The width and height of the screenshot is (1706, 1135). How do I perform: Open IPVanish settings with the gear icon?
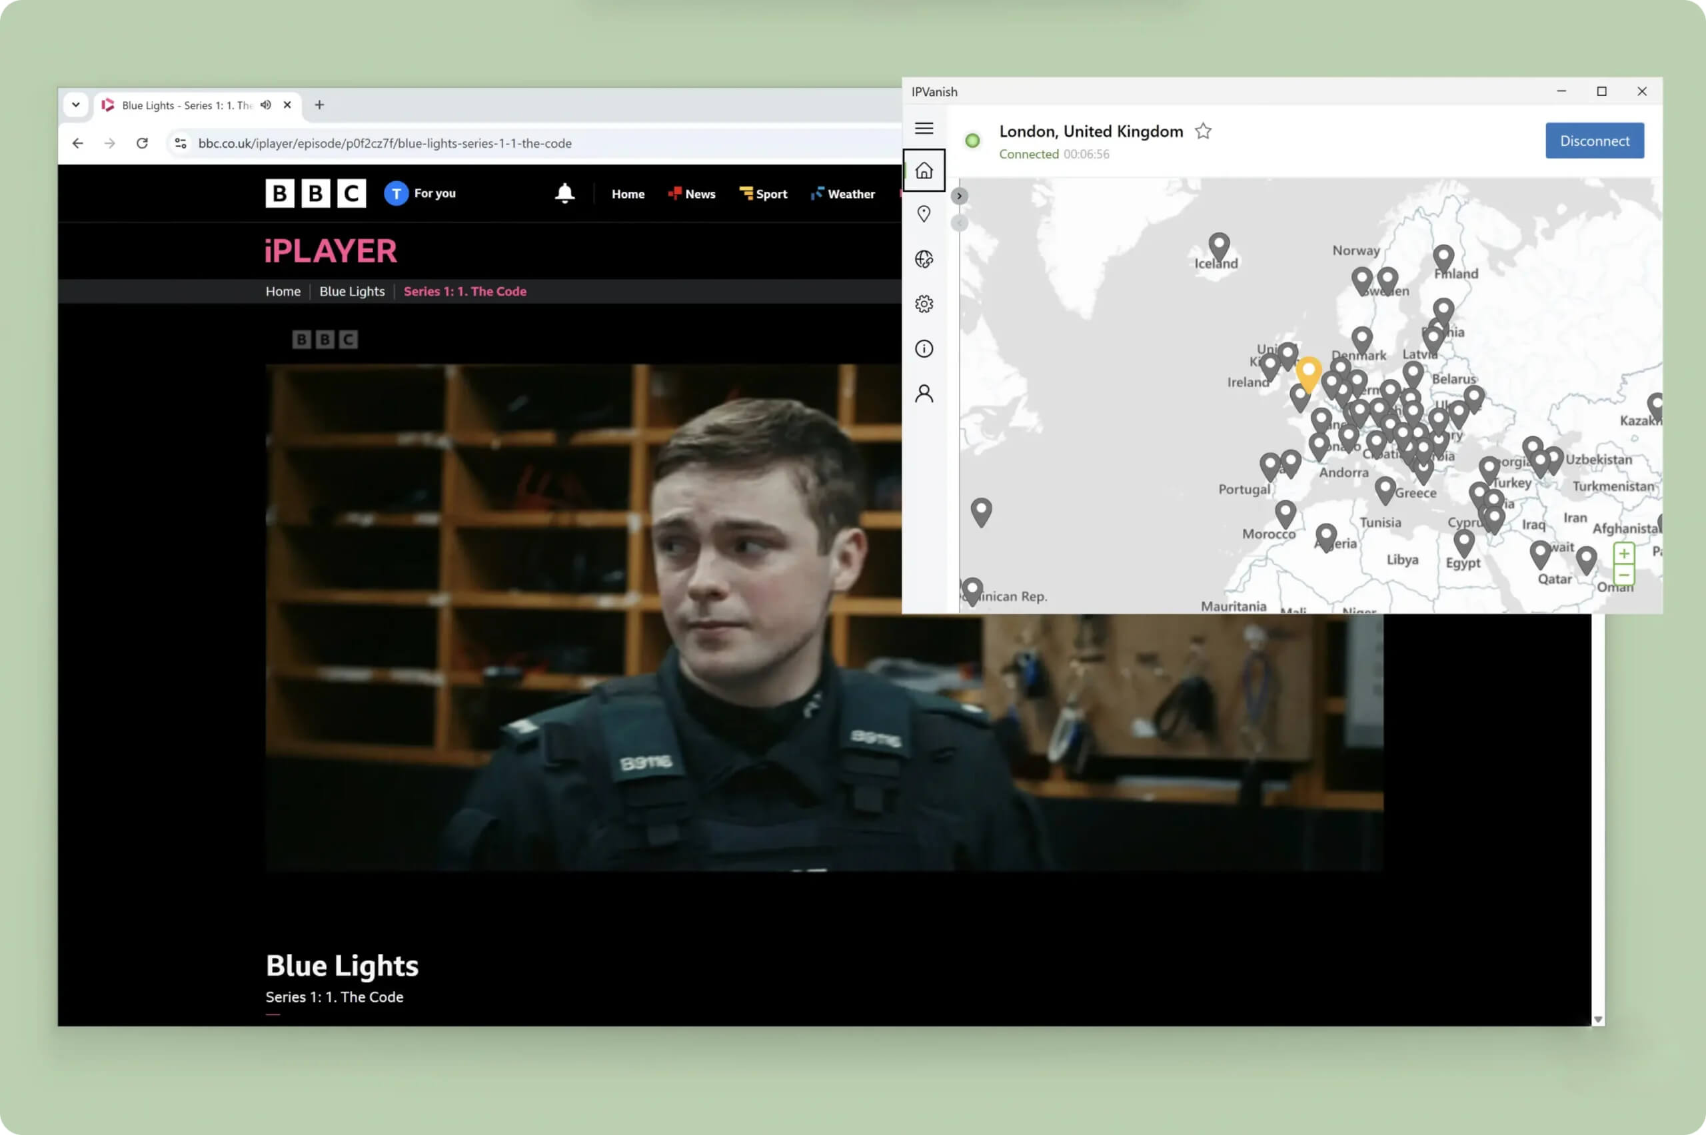click(924, 303)
